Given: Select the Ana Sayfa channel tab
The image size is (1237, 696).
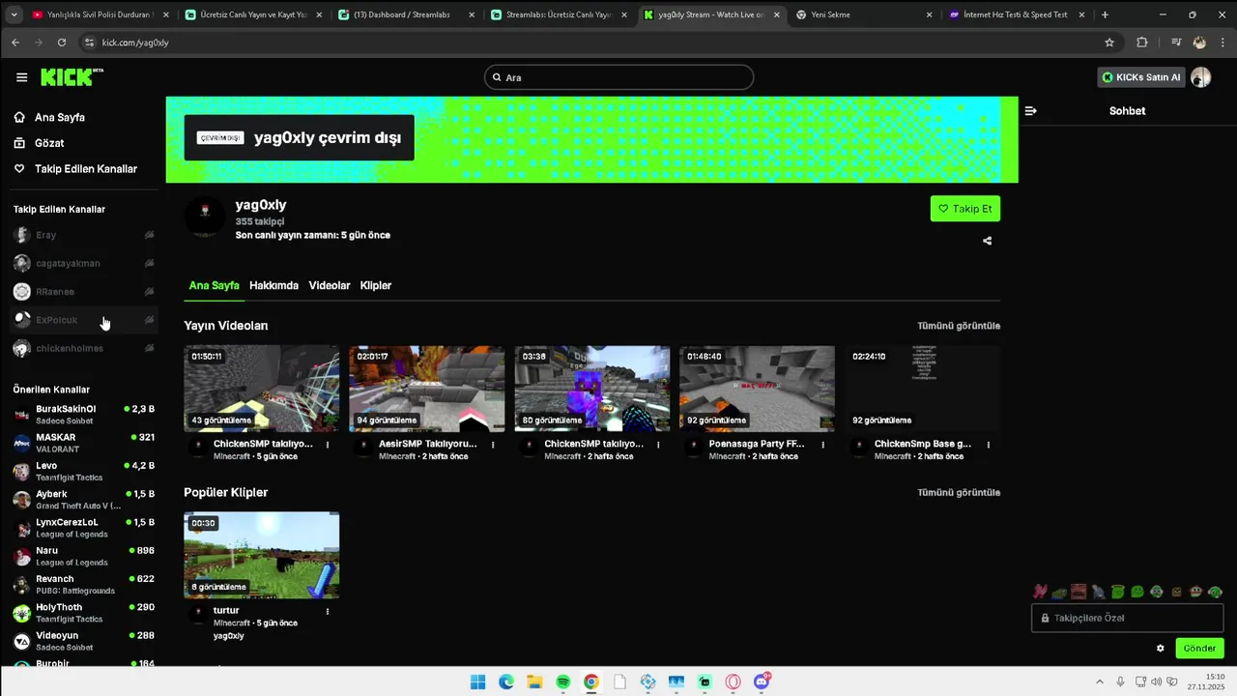Looking at the screenshot, I should point(215,285).
